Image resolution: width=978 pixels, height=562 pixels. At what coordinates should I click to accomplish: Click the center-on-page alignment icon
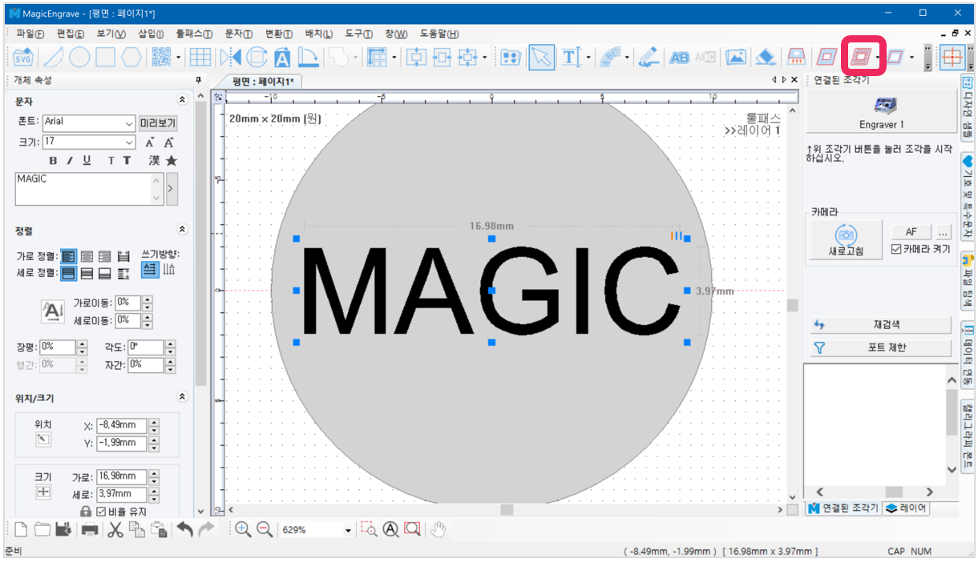coord(416,57)
